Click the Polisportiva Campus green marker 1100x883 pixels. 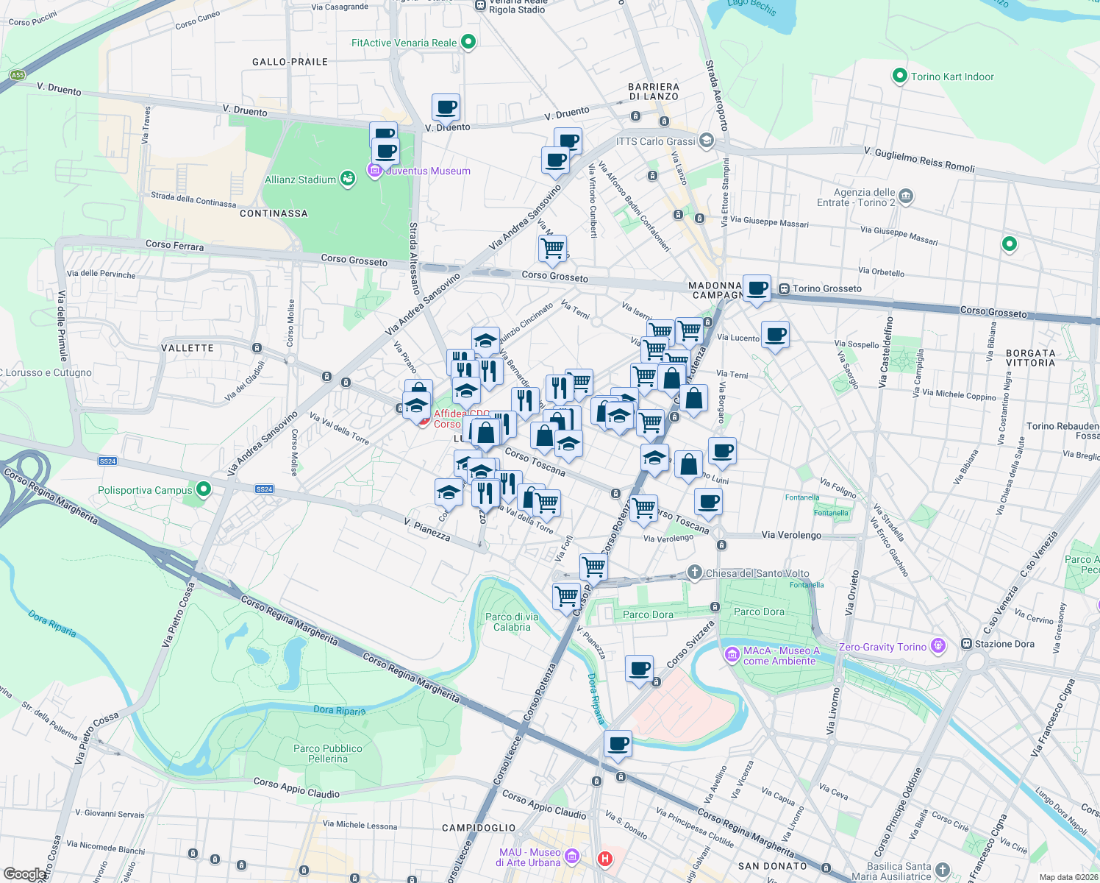[204, 489]
